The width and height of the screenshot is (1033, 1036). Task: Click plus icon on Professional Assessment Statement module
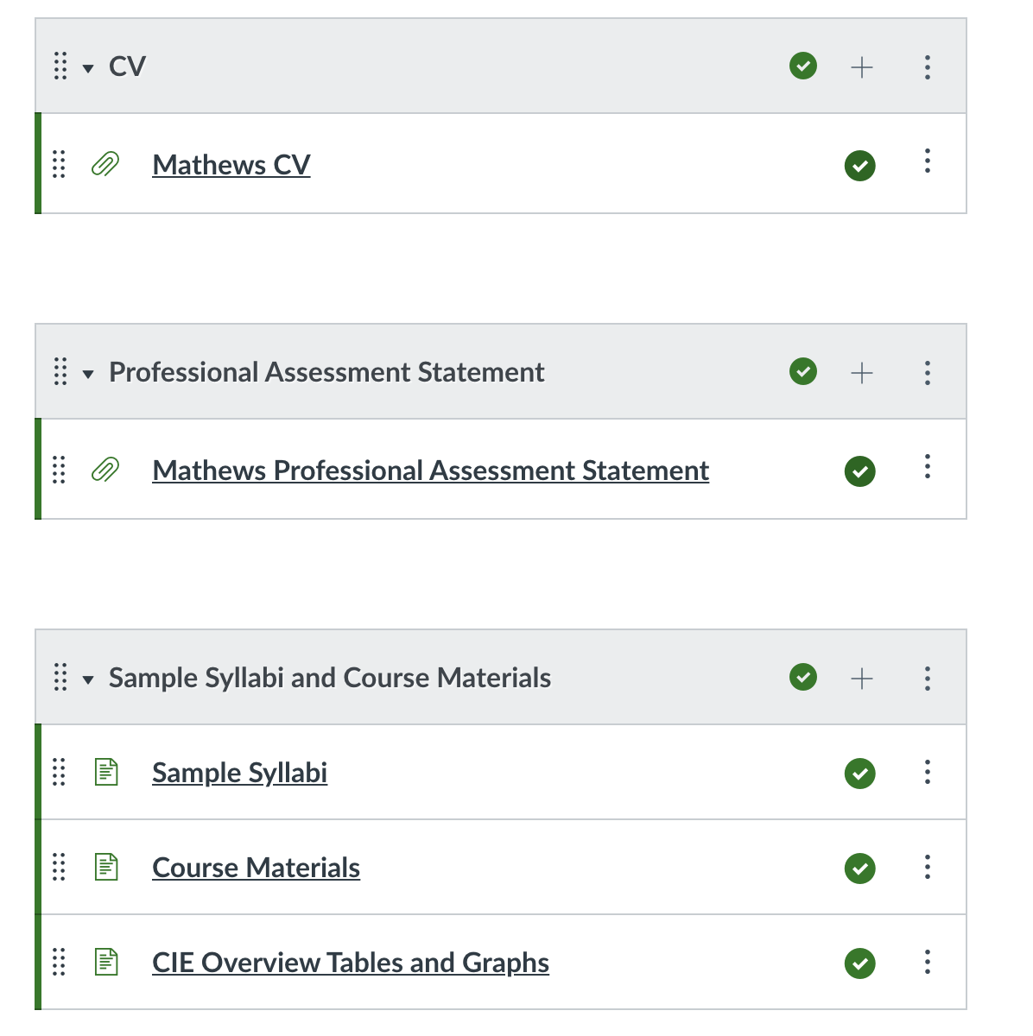(862, 373)
